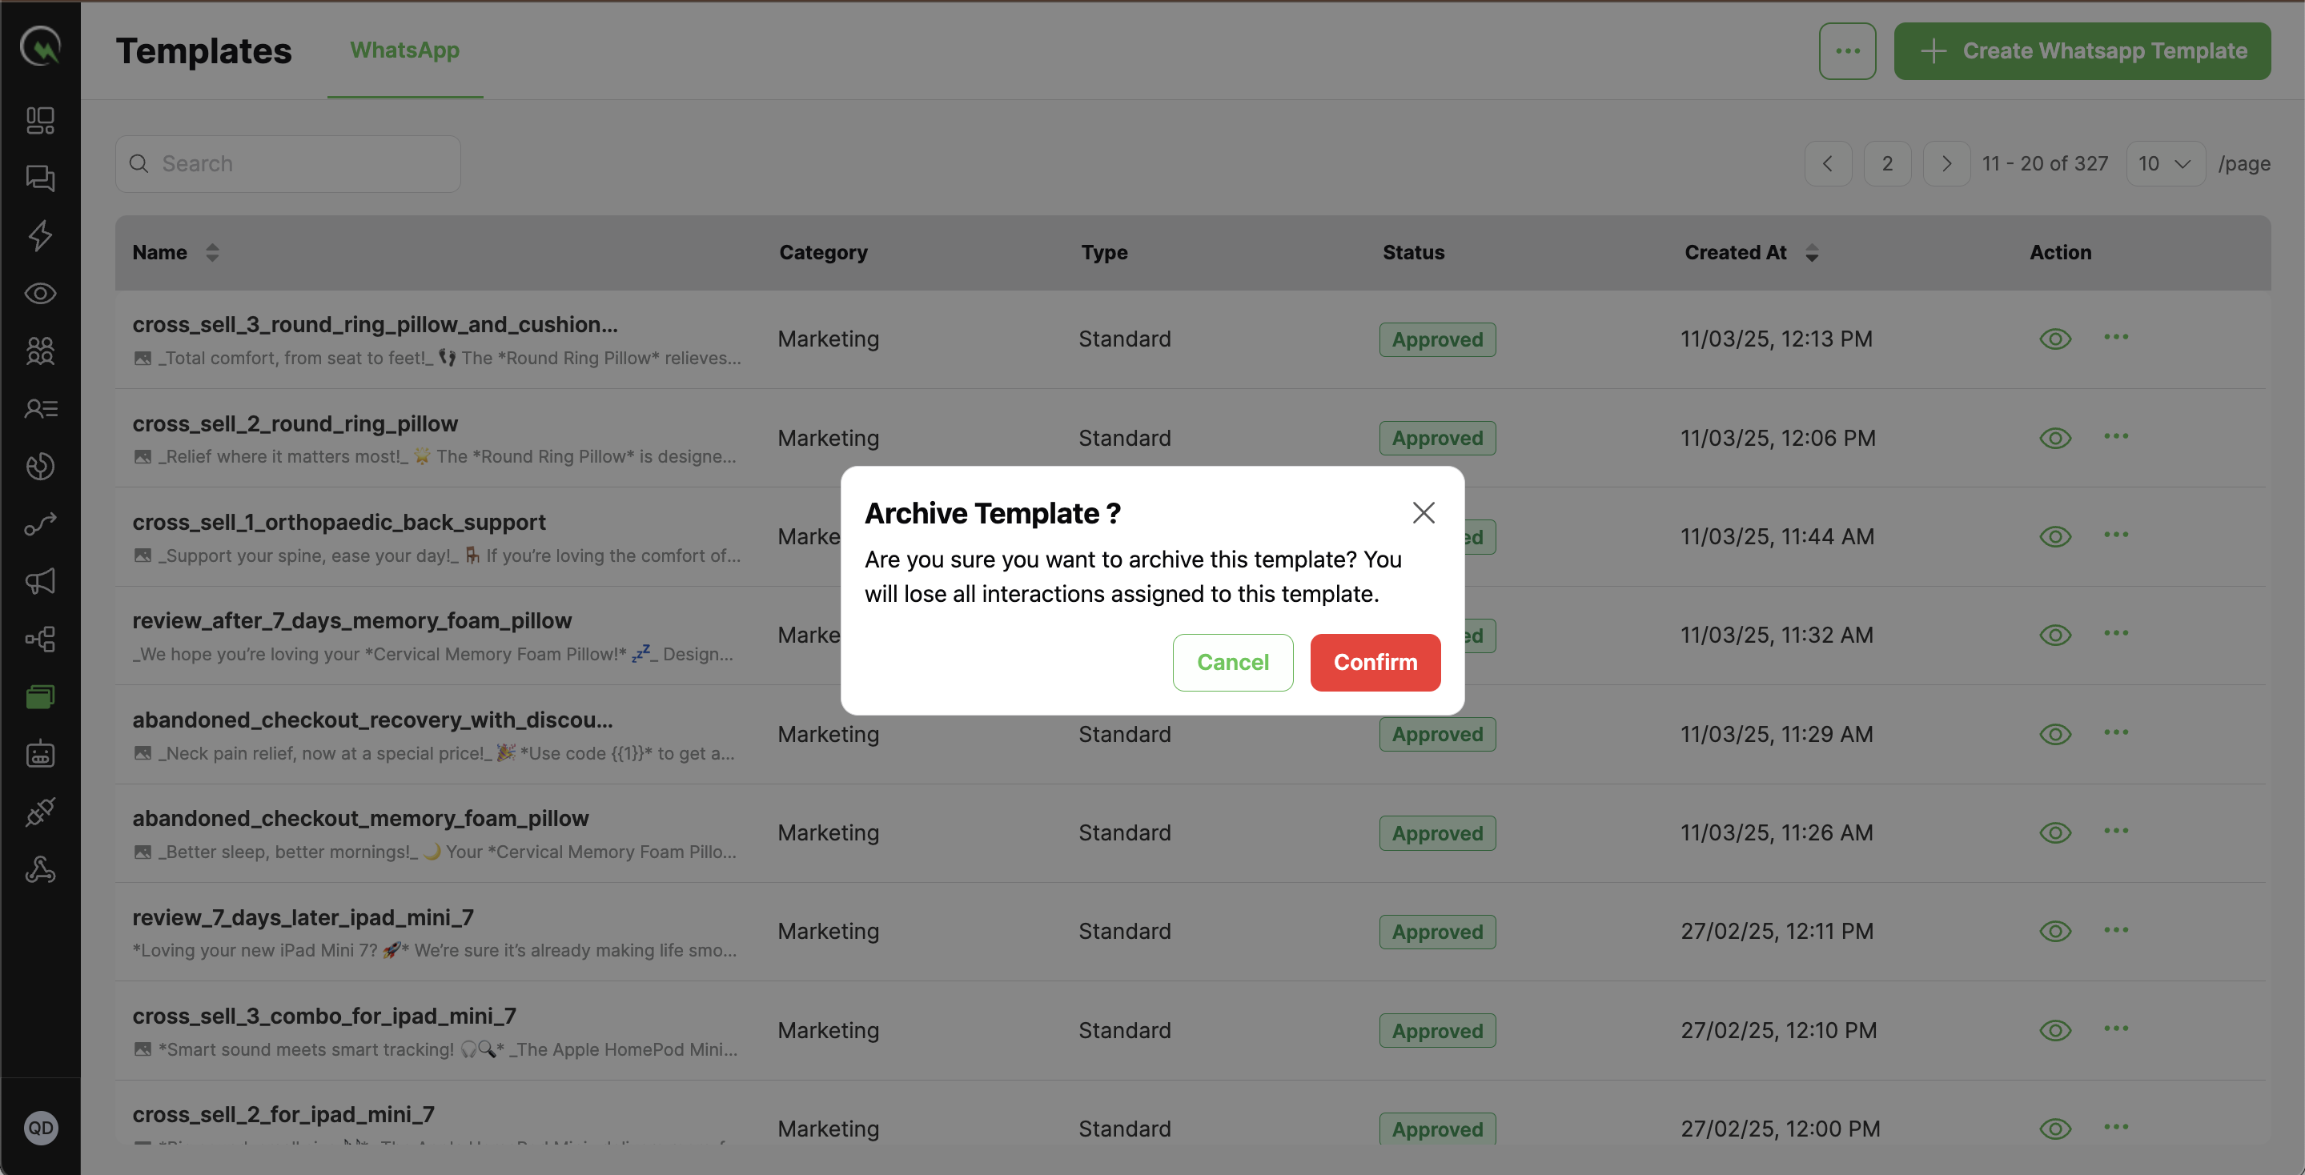Viewport: 2305px width, 1175px height.
Task: Click the chatbot robot sidebar icon
Action: click(x=40, y=754)
